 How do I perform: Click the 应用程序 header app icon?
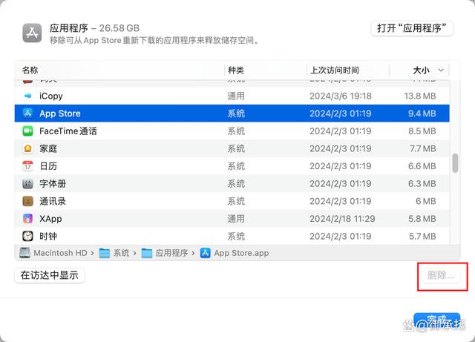coord(32,33)
